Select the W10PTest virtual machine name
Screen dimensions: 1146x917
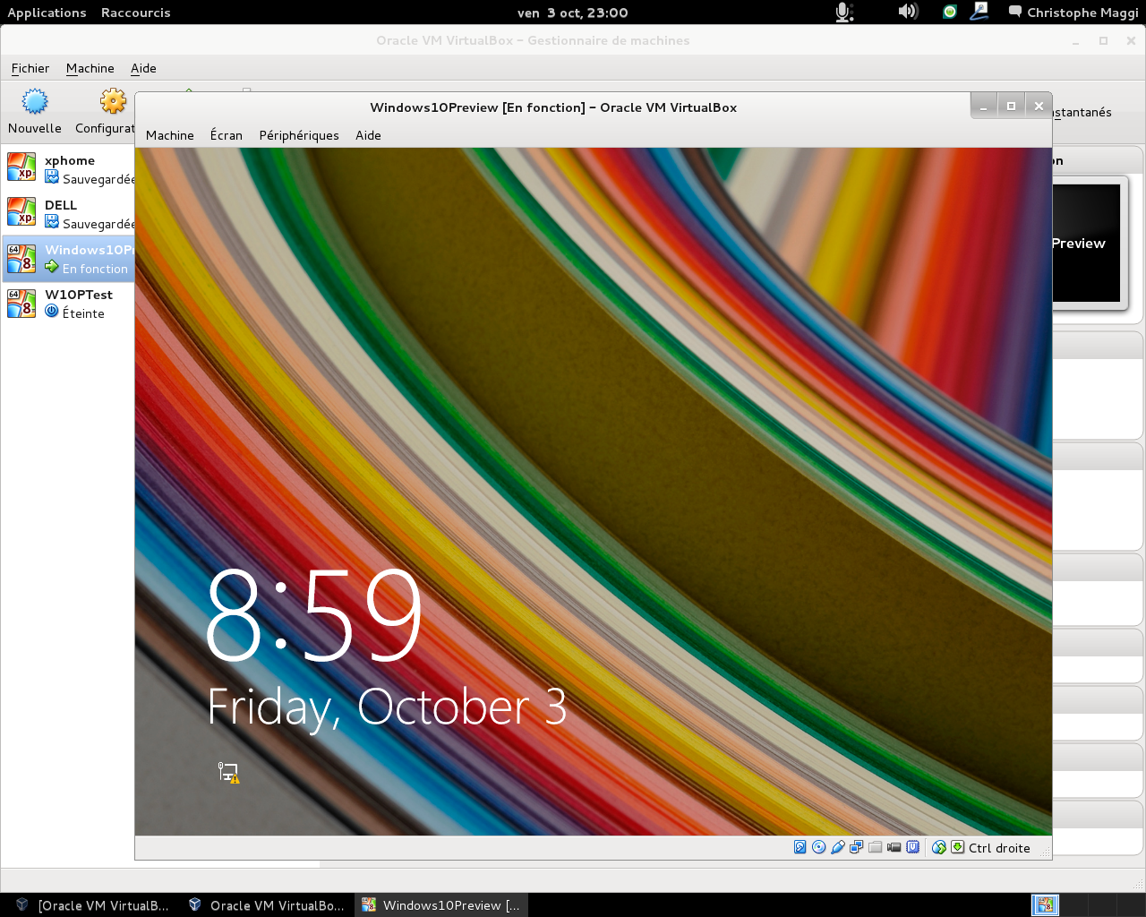pos(79,295)
